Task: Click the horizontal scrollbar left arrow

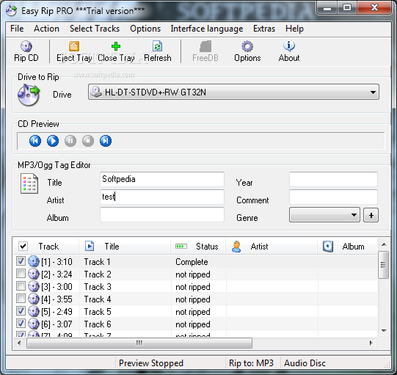Action: pos(19,343)
